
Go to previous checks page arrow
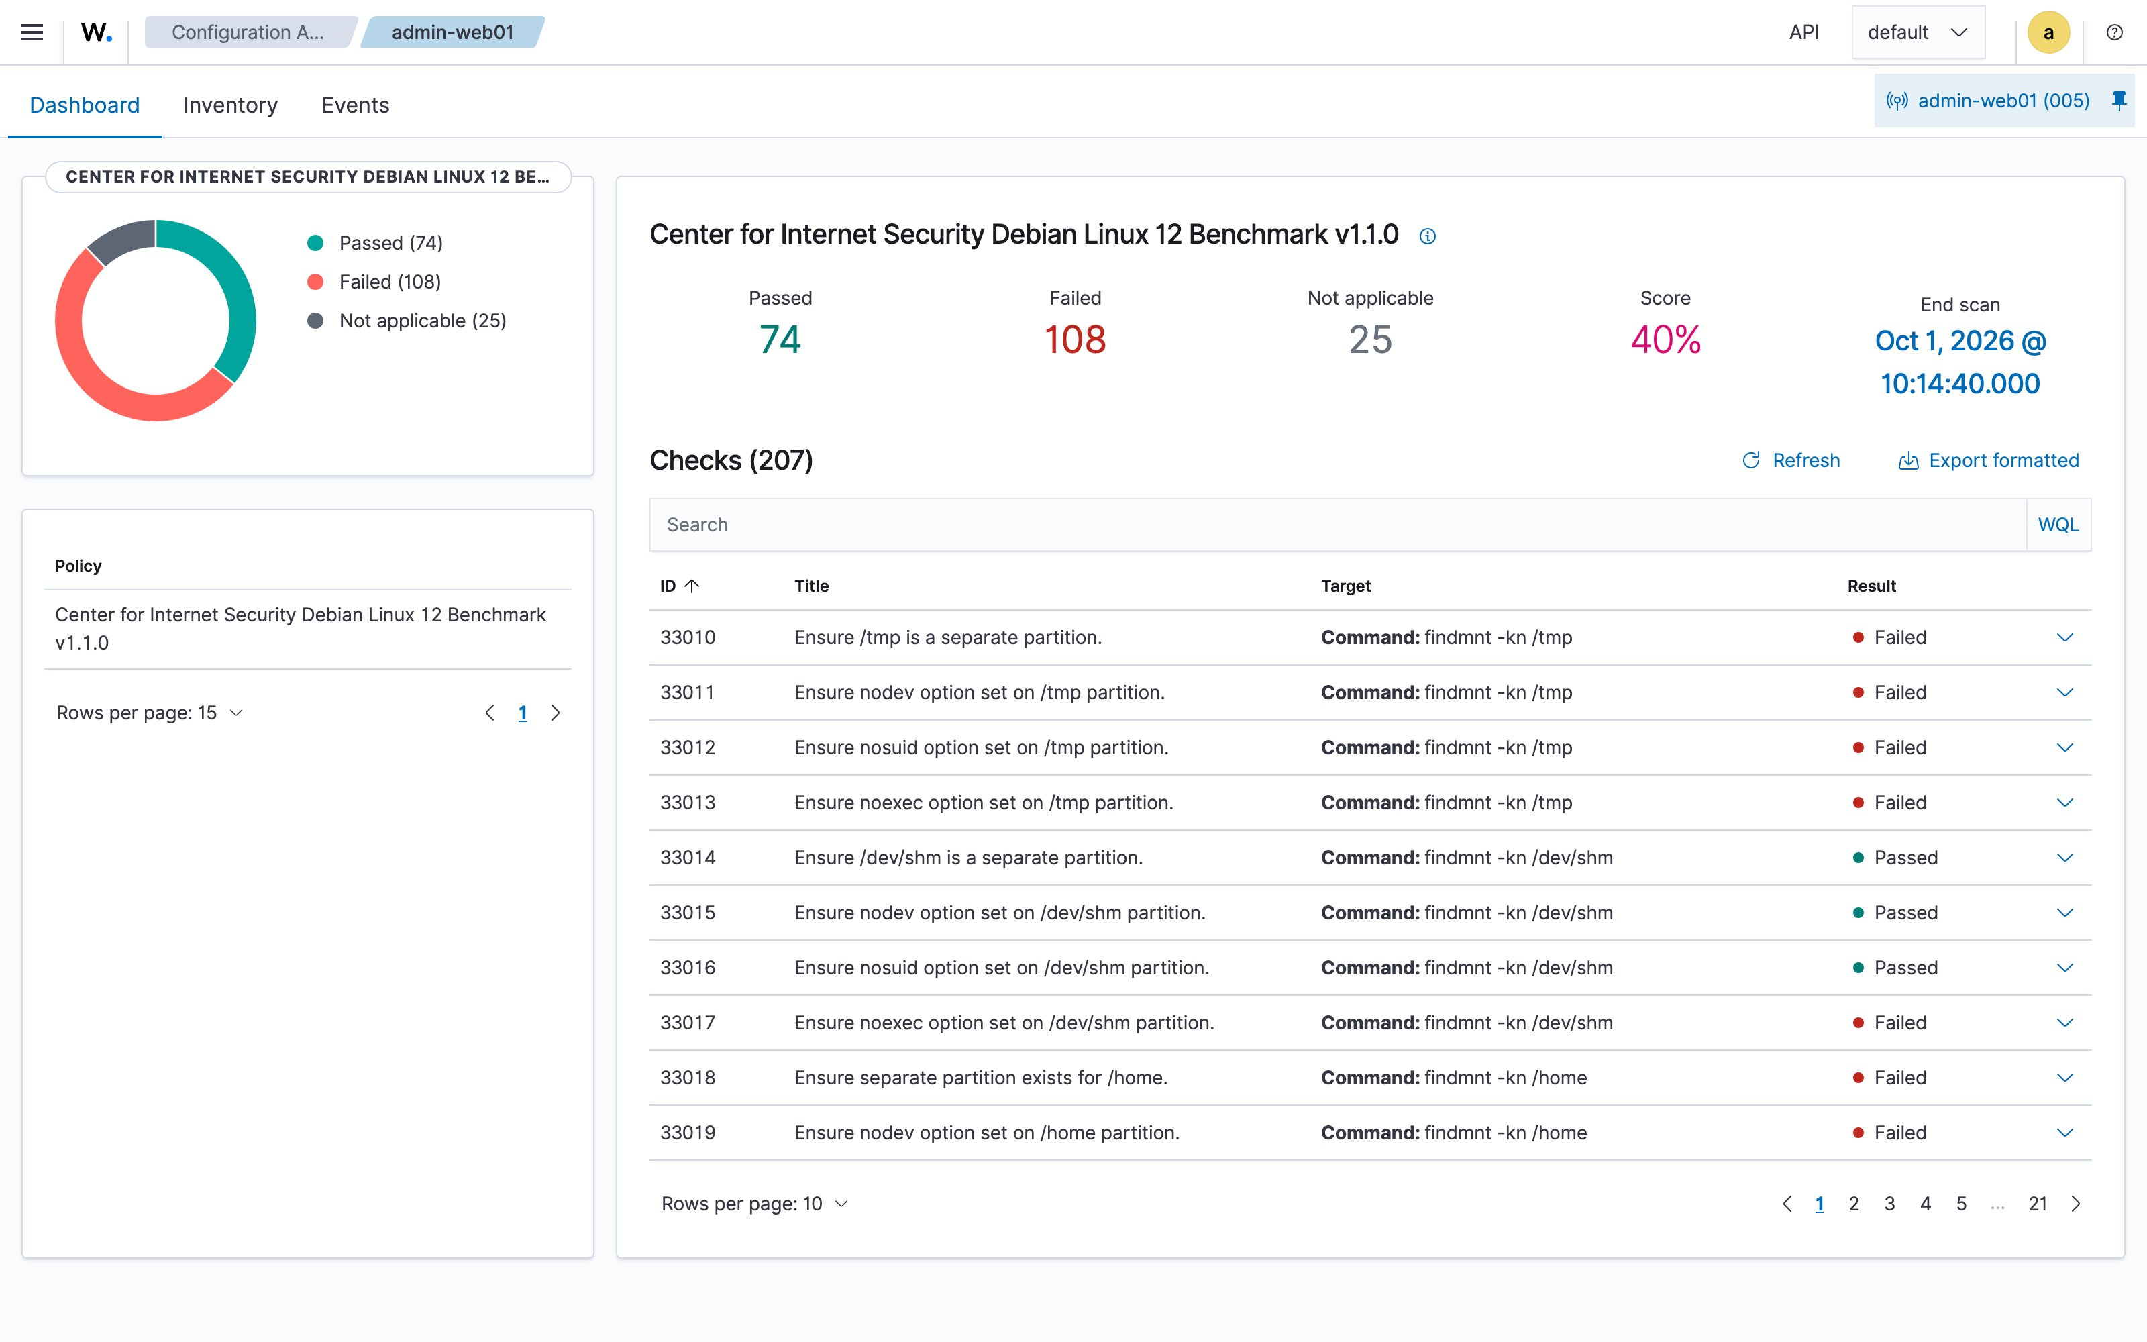tap(1787, 1204)
